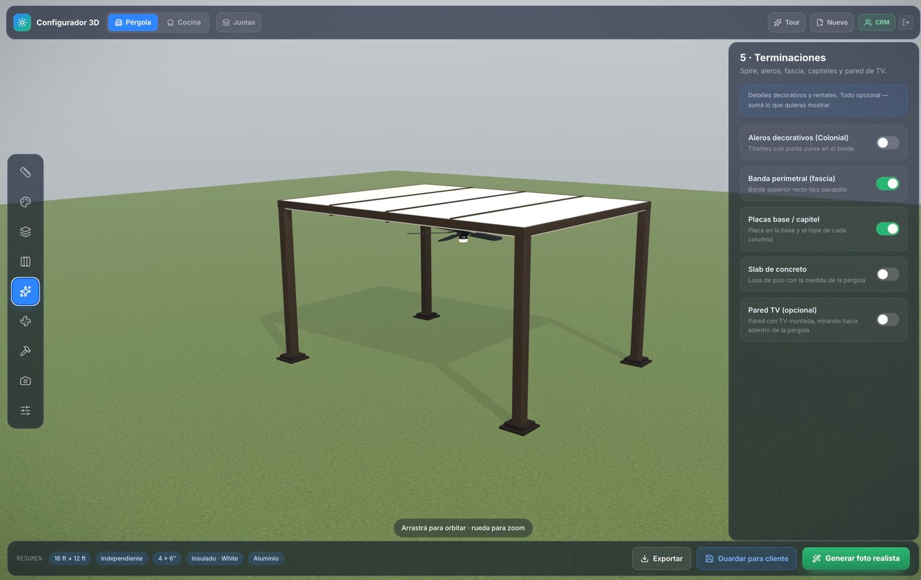
Task: Start the Tour
Action: click(x=786, y=22)
